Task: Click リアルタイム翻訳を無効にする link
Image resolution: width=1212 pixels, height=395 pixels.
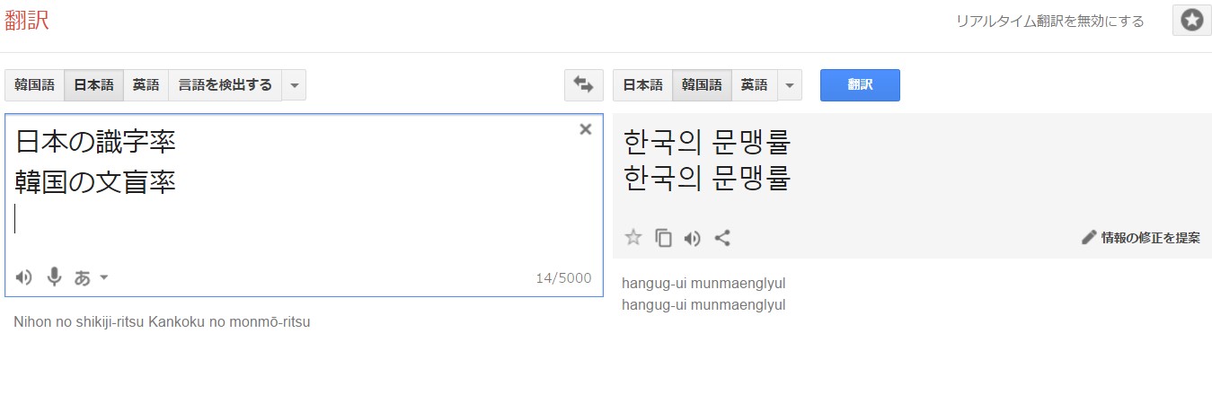Action: click(x=1049, y=22)
